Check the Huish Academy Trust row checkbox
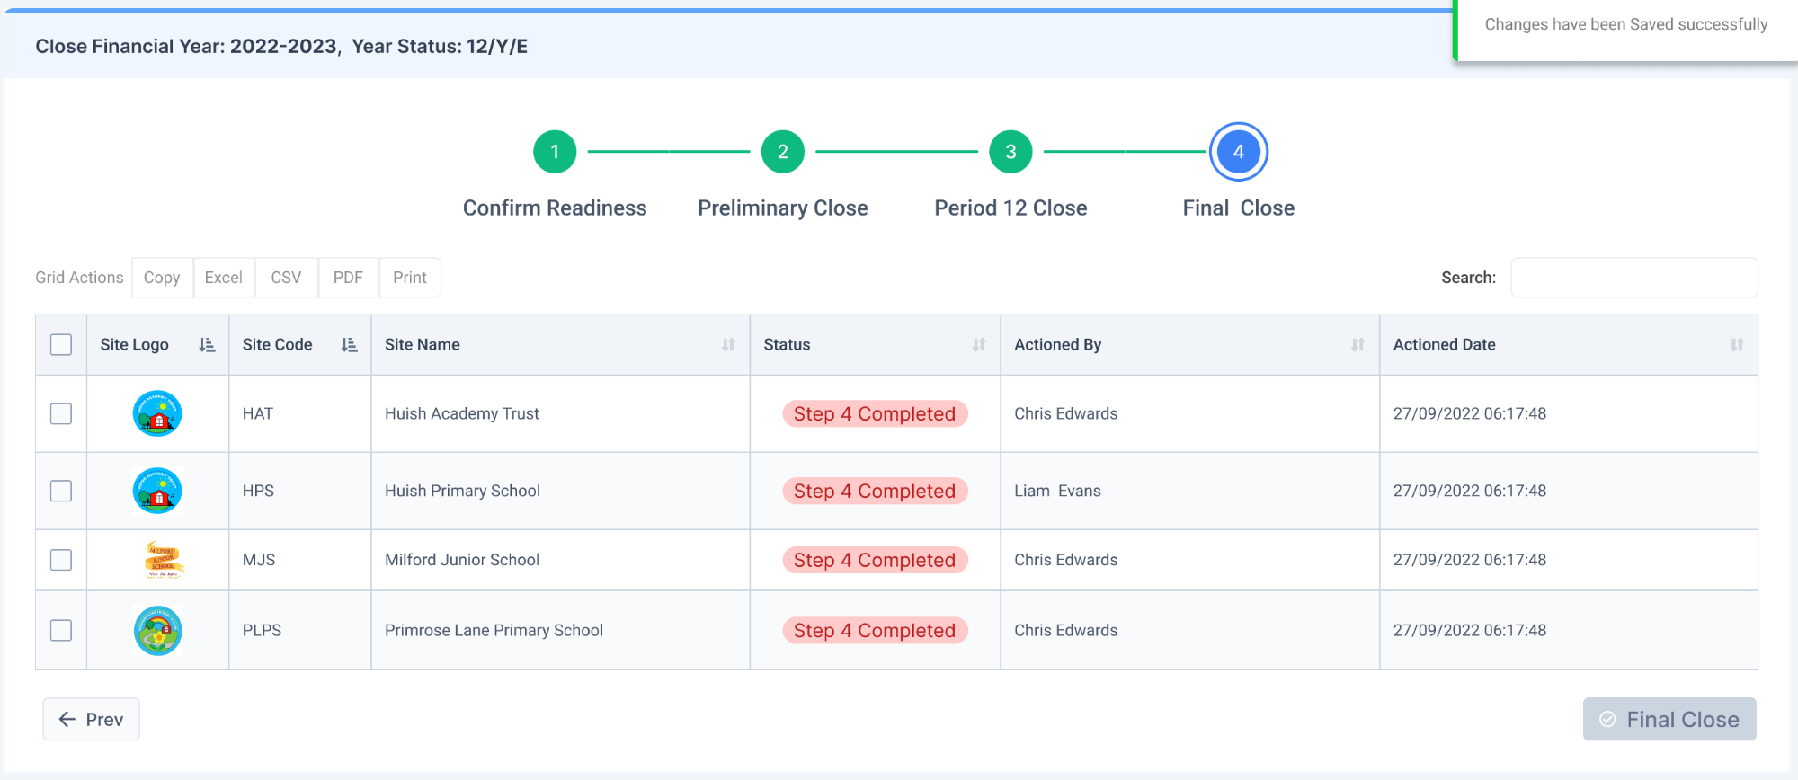 pos(61,413)
